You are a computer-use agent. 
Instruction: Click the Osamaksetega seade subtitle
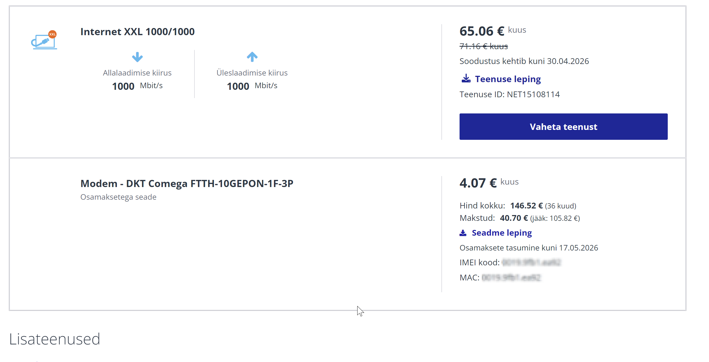click(118, 197)
